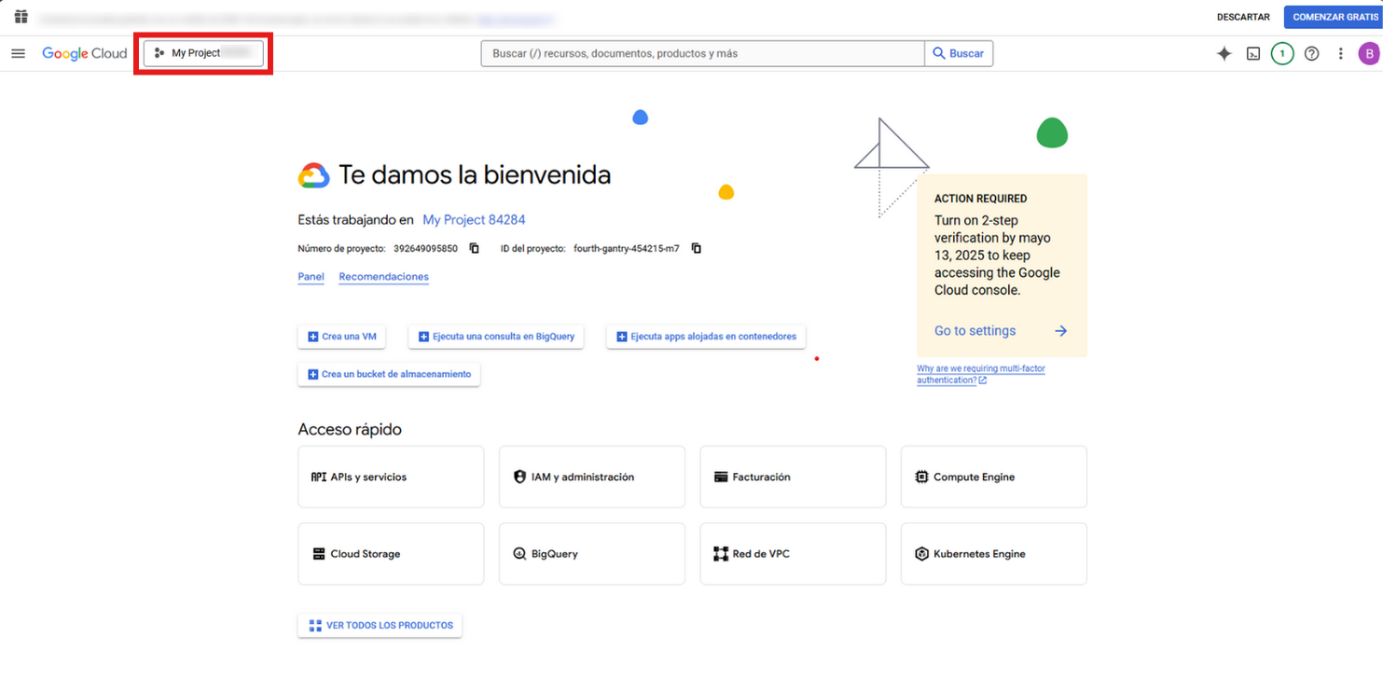Open the Compute Engine card
Image resolution: width=1383 pixels, height=692 pixels.
[x=994, y=477]
